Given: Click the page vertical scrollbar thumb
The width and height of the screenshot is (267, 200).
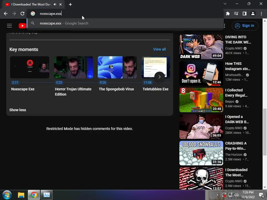Looking at the screenshot, I should point(265,132).
